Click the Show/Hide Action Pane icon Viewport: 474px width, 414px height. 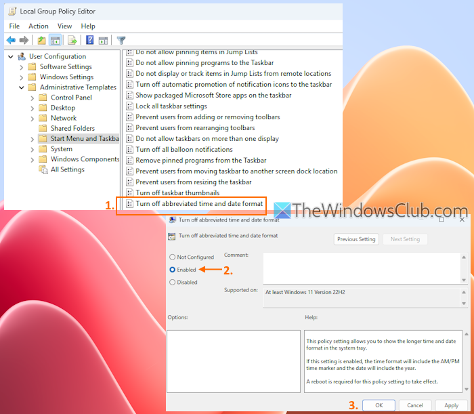coord(103,41)
